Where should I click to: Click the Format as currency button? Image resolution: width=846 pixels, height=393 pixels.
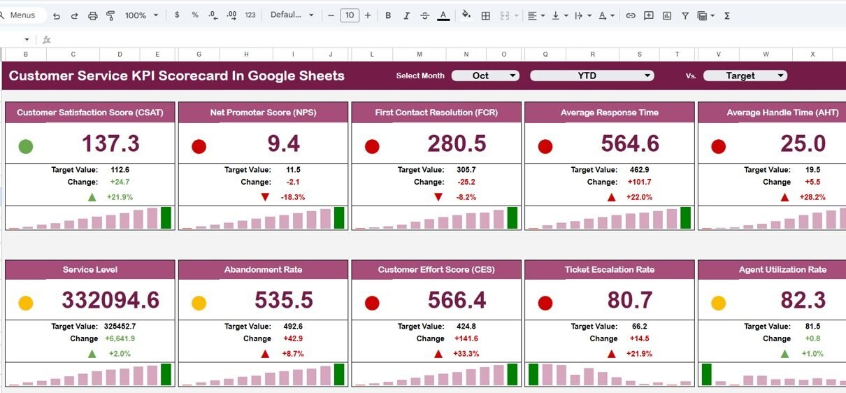click(177, 15)
